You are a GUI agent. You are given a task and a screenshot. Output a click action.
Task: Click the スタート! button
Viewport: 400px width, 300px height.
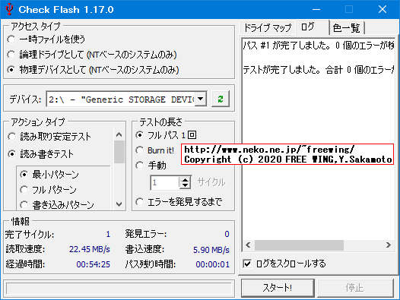[x=278, y=288]
